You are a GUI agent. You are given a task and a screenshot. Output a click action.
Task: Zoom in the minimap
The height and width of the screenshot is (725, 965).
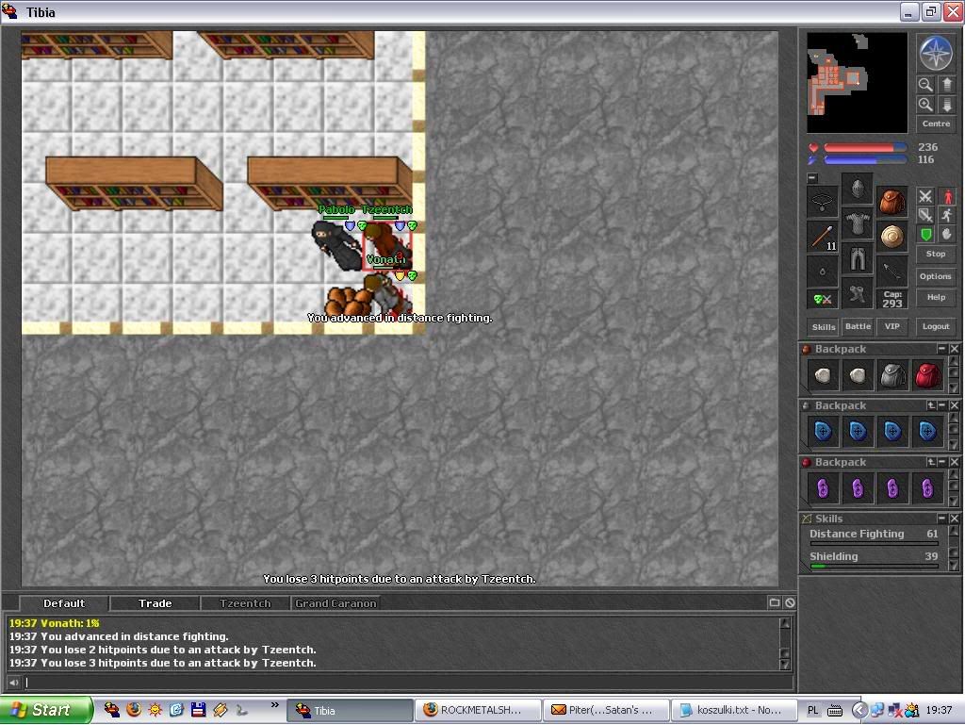pos(925,104)
